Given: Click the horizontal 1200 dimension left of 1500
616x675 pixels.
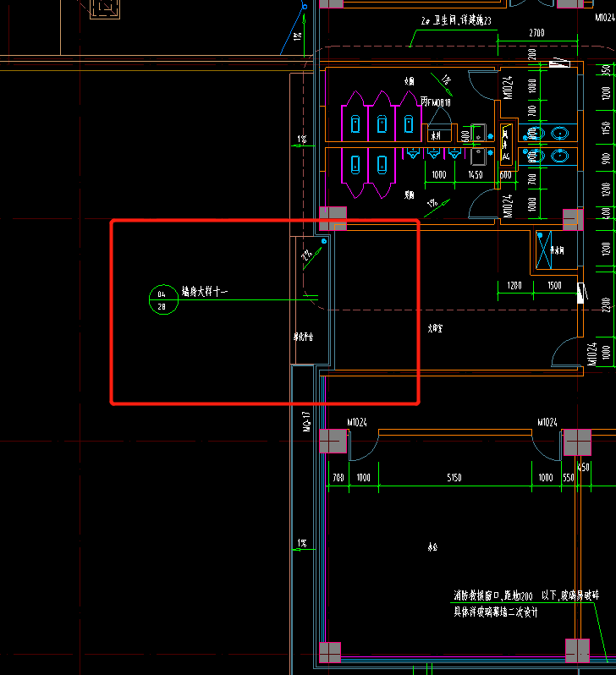Looking at the screenshot, I should coord(514,285).
